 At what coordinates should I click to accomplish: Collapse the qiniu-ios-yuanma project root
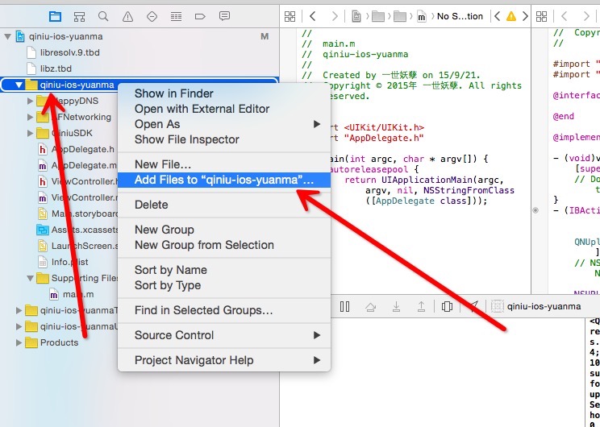point(7,37)
